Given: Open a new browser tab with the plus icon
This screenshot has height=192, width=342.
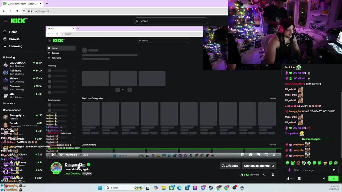Looking at the screenshot, I should (x=47, y=3).
